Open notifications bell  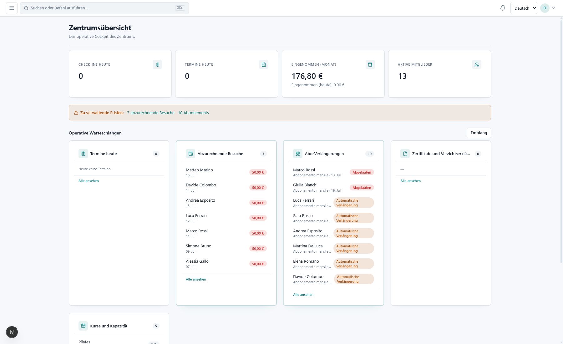503,8
